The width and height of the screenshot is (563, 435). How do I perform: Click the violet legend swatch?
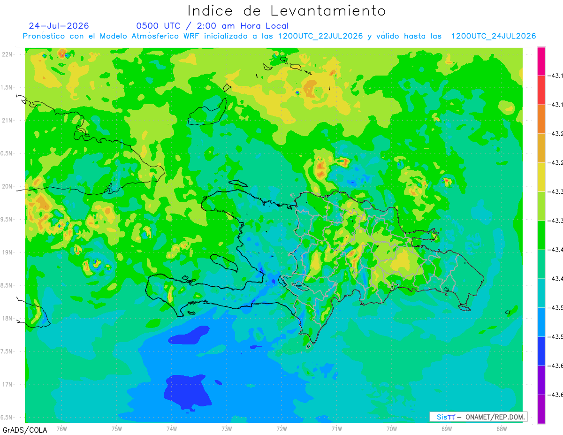pyautogui.click(x=541, y=380)
